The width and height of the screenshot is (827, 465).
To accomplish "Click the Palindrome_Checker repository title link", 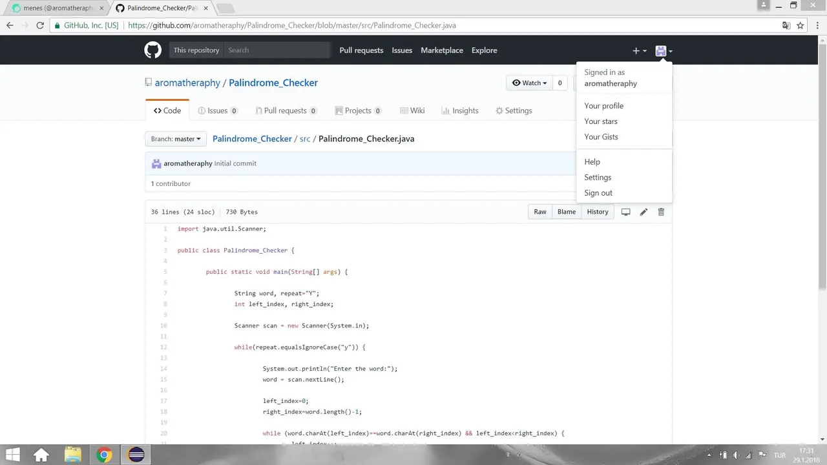I will pyautogui.click(x=273, y=83).
